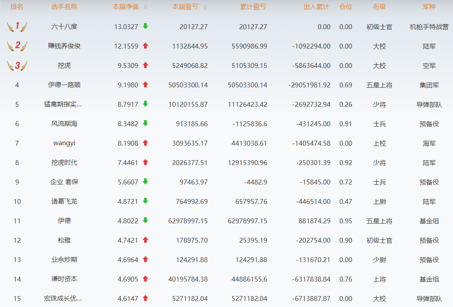The width and height of the screenshot is (453, 307).
Task: Click the 衔级 column header
Action: coord(379,7)
